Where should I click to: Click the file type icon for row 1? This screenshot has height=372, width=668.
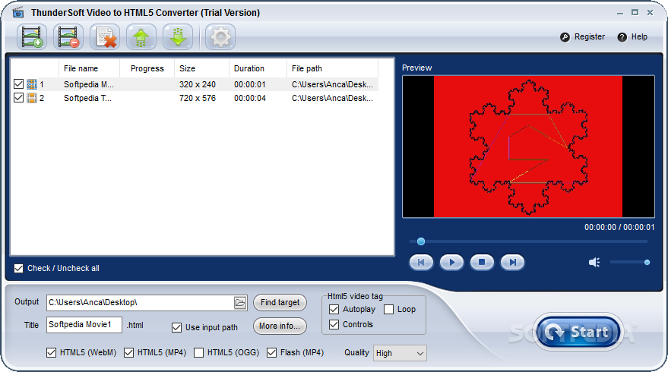[x=32, y=84]
